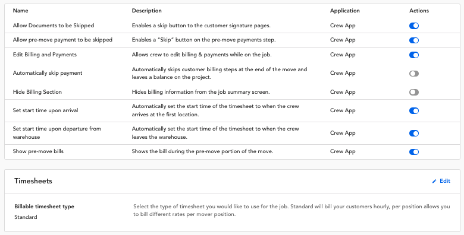Click the Billable timesheet type label
The height and width of the screenshot is (235, 464).
(x=45, y=207)
